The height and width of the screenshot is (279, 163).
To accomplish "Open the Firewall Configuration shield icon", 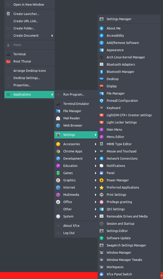I will 102,100.
